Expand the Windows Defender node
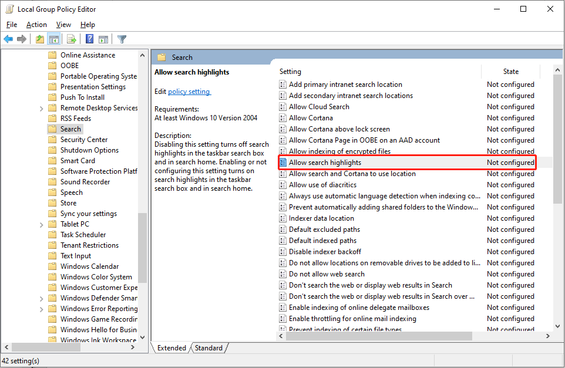 point(41,298)
